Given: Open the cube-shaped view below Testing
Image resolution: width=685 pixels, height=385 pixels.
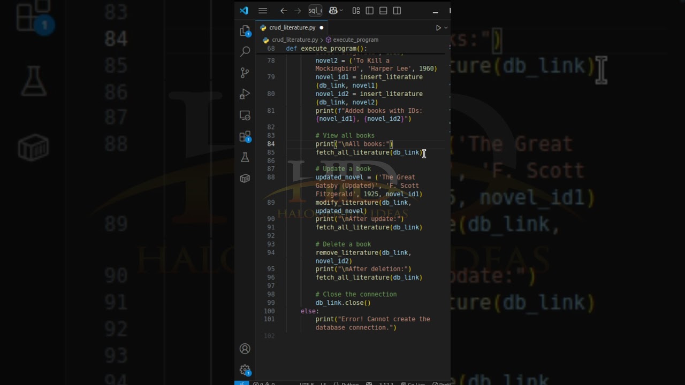Looking at the screenshot, I should point(245,178).
